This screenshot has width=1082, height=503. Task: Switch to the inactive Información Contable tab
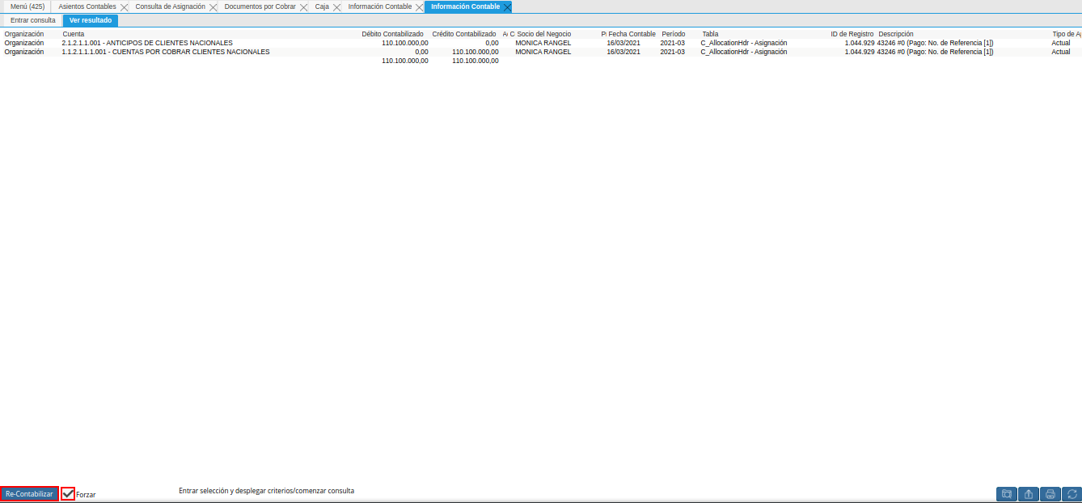pyautogui.click(x=380, y=6)
